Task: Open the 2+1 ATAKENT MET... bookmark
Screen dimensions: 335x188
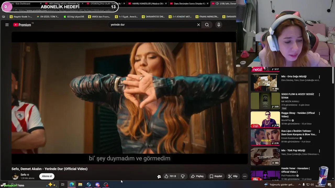Action: click(180, 17)
